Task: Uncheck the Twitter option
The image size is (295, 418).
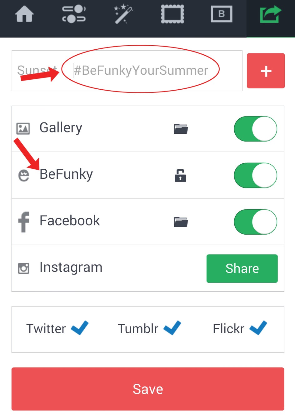Action: 80,328
